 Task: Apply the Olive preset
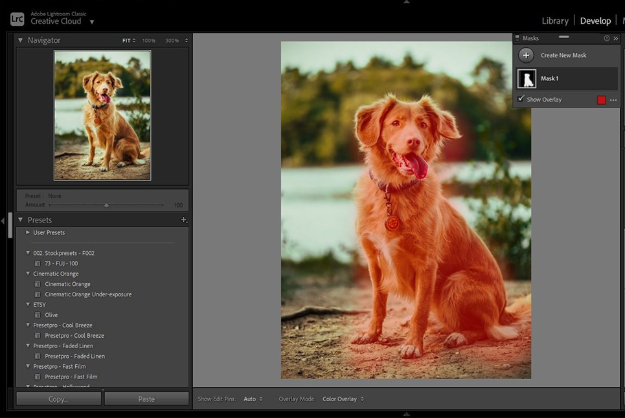pos(51,315)
